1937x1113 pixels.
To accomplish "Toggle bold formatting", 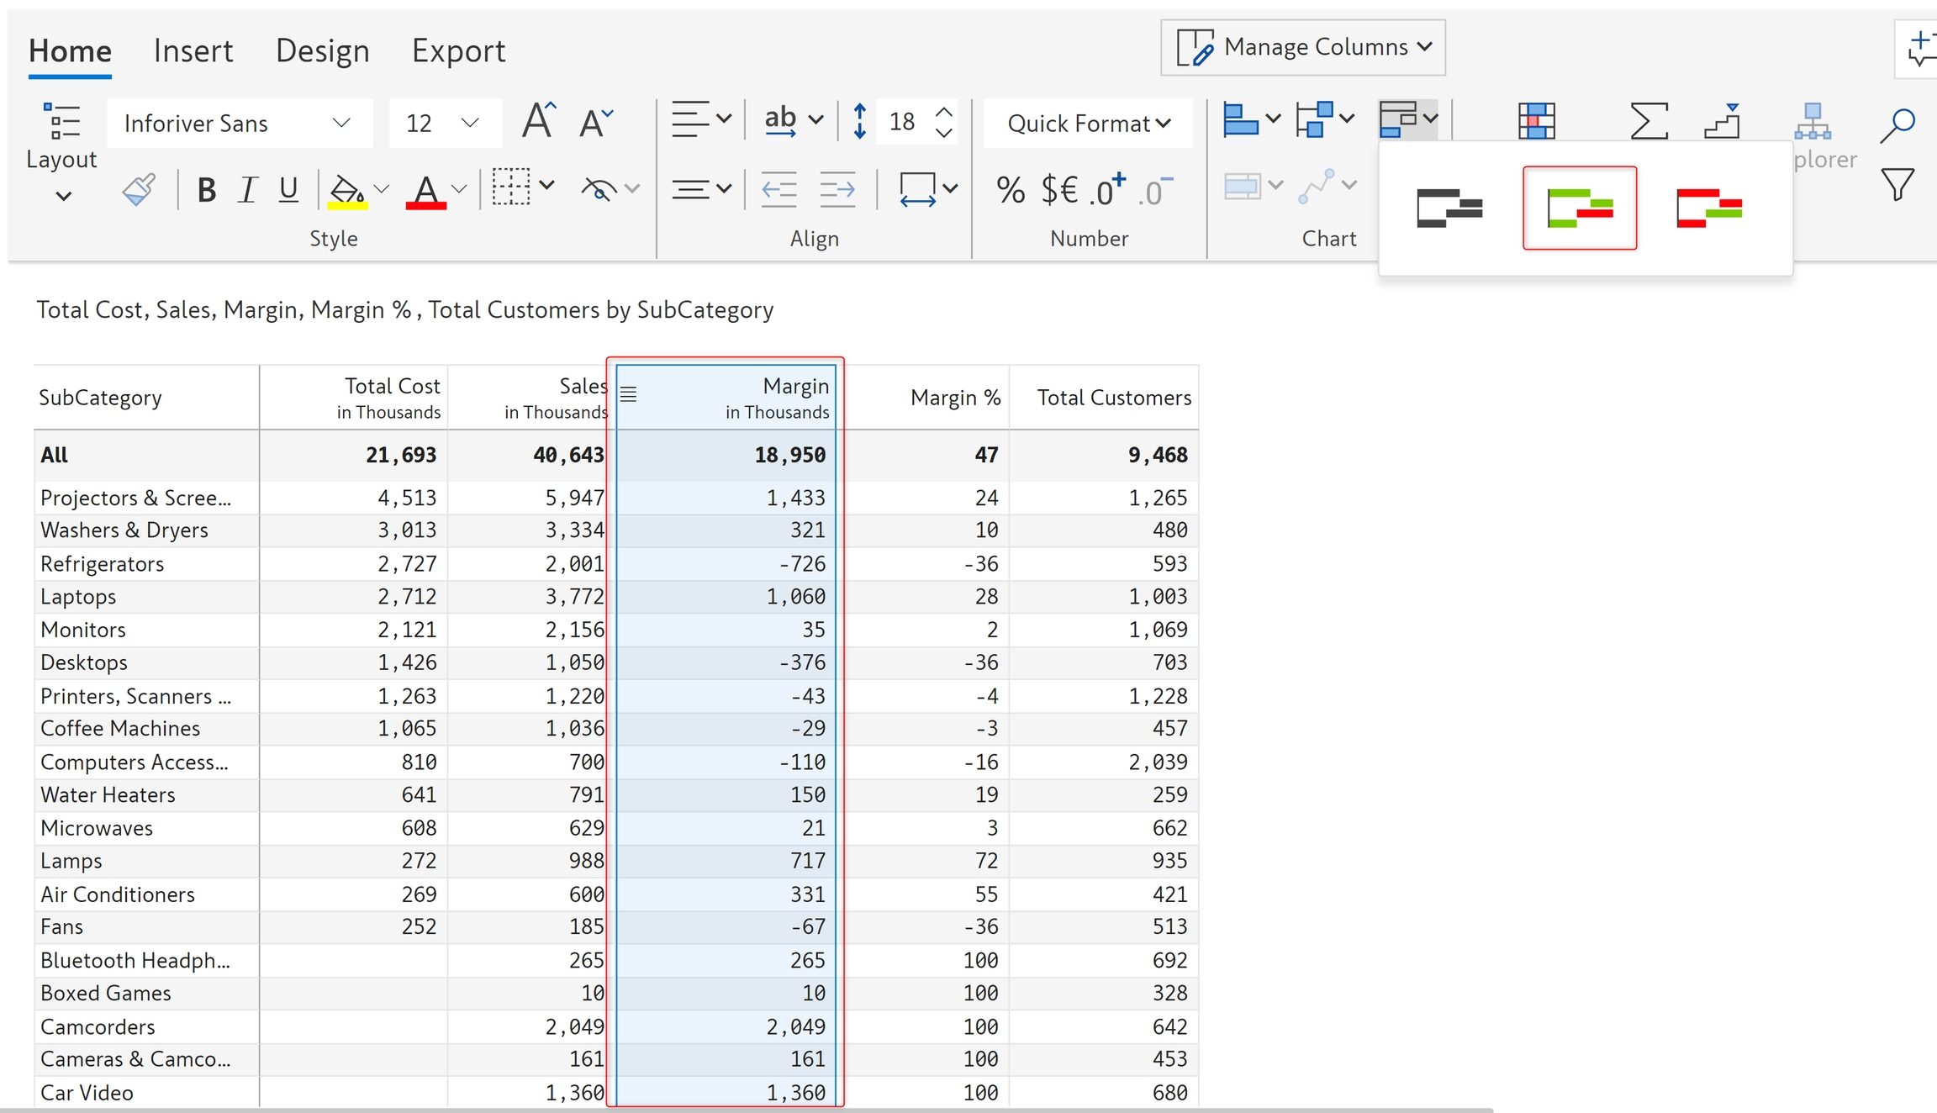I will (206, 191).
